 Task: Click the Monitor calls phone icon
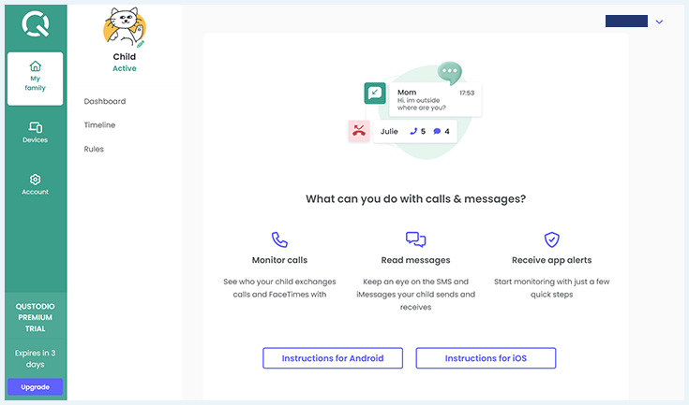click(x=279, y=239)
